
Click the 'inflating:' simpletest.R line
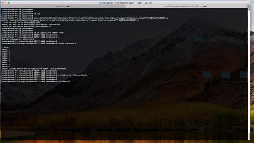click(27, 27)
